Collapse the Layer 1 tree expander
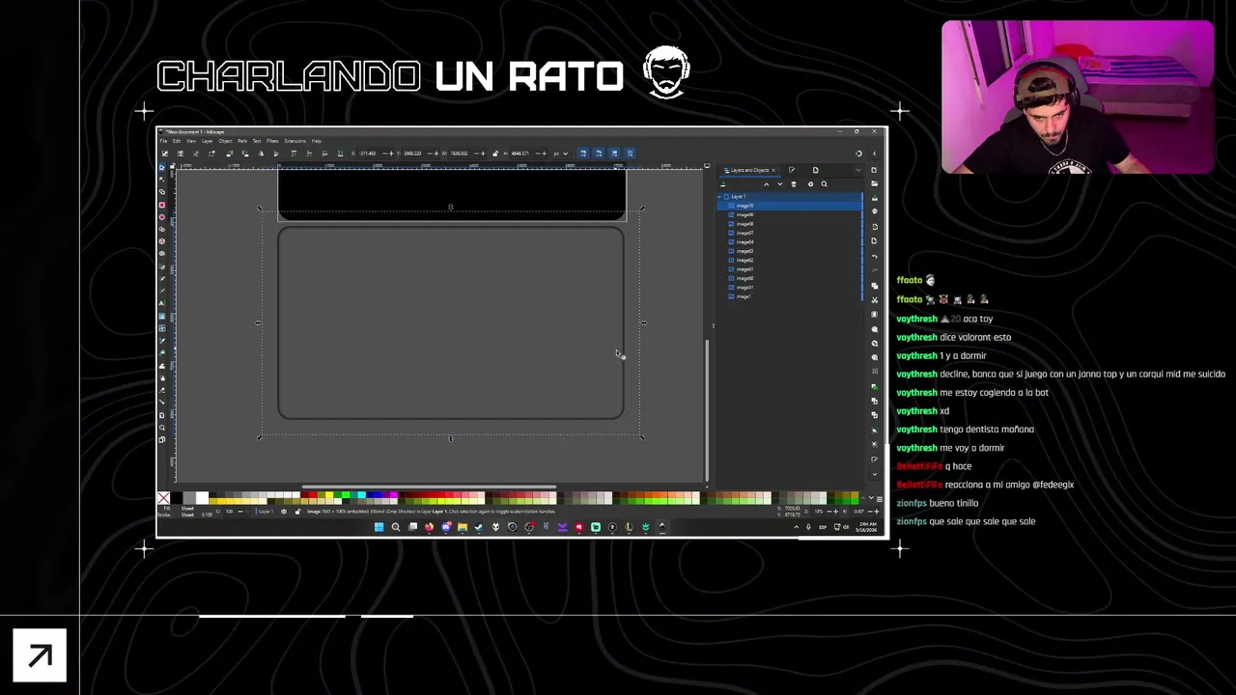The height and width of the screenshot is (695, 1236). [x=719, y=197]
